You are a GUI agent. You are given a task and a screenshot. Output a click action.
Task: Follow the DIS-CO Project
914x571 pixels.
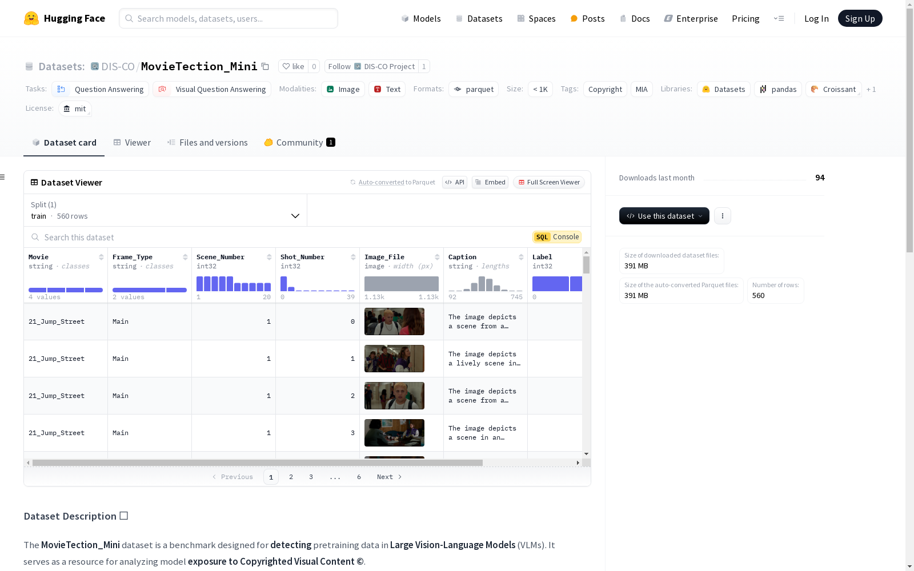371,66
